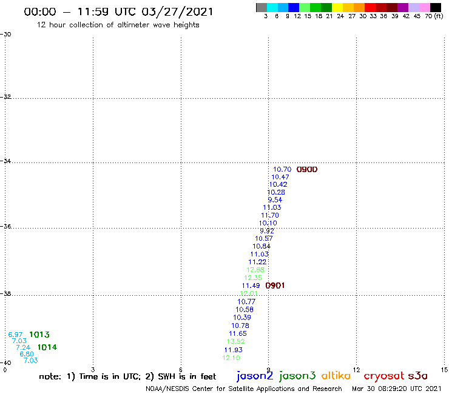Click the "10.57" value
The image size is (449, 394).
[264, 238]
